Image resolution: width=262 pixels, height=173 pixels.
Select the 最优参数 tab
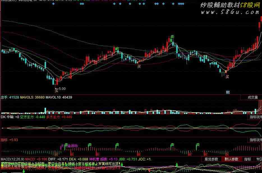(x=211, y=159)
